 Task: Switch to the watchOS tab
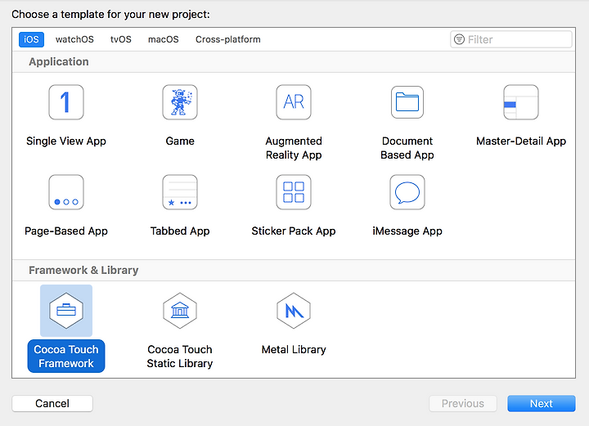[x=74, y=39]
